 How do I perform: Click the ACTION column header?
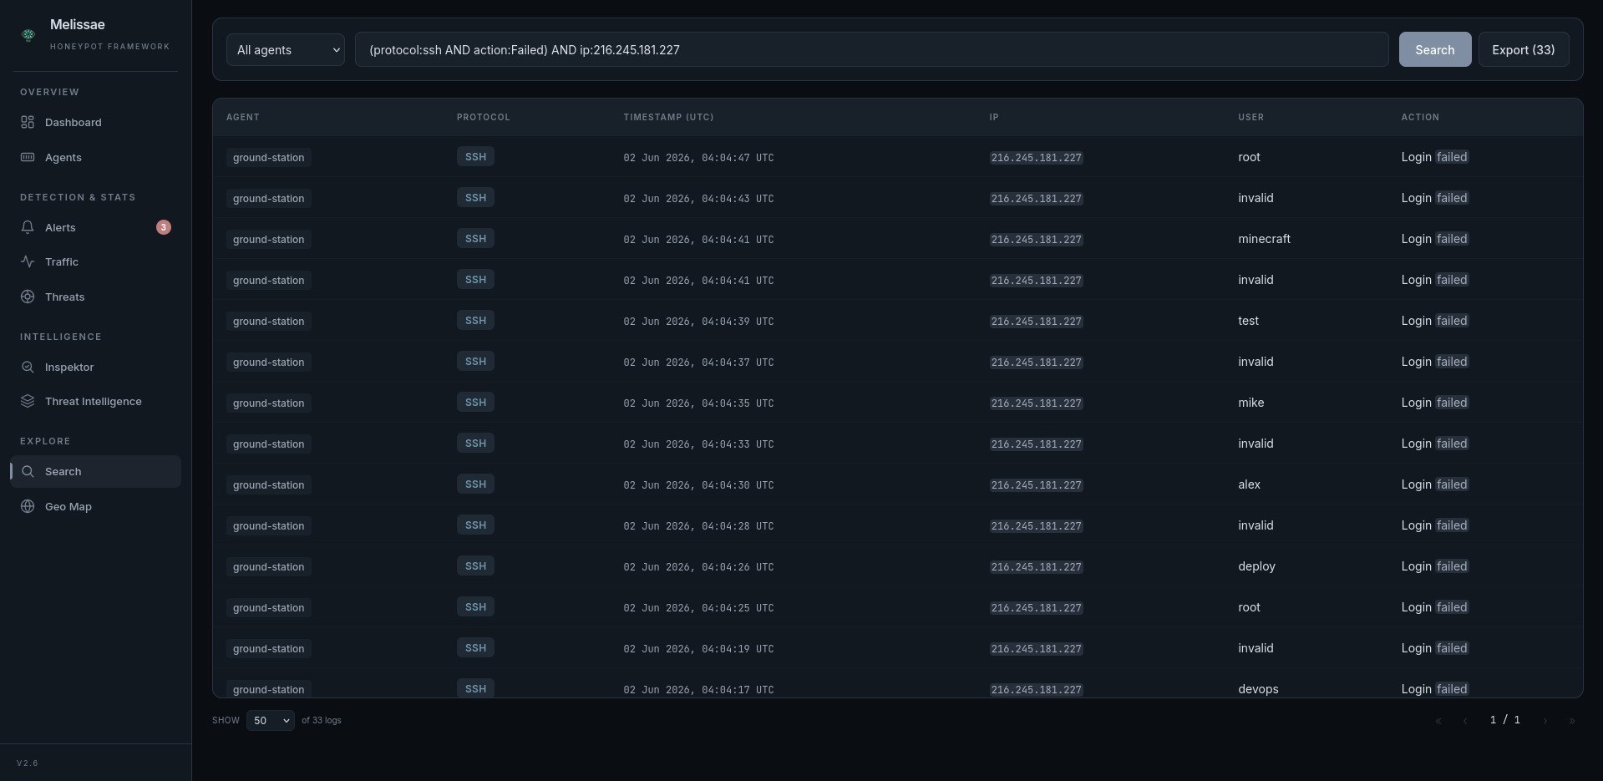pos(1420,117)
